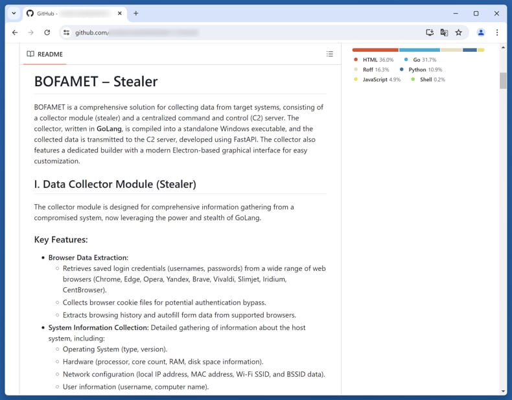Image resolution: width=512 pixels, height=400 pixels.
Task: Reload the current GitHub page
Action: pos(47,32)
